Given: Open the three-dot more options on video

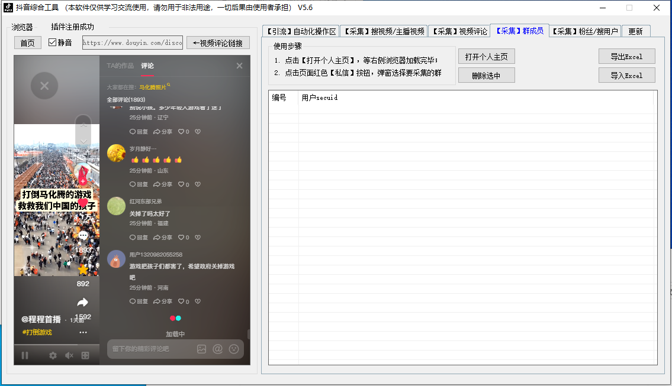Looking at the screenshot, I should 83,332.
